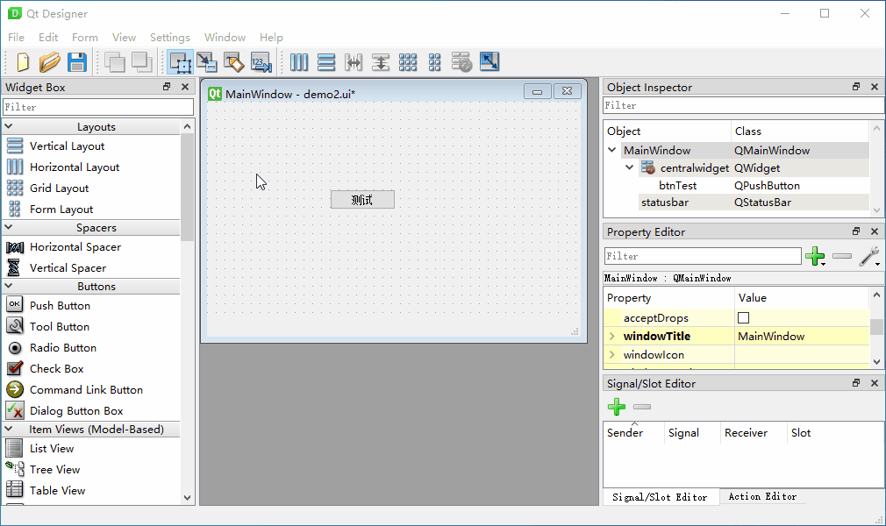Screen dimensions: 886x526
Task: Apply Lay Out in a Form Layout icon
Action: click(434, 62)
